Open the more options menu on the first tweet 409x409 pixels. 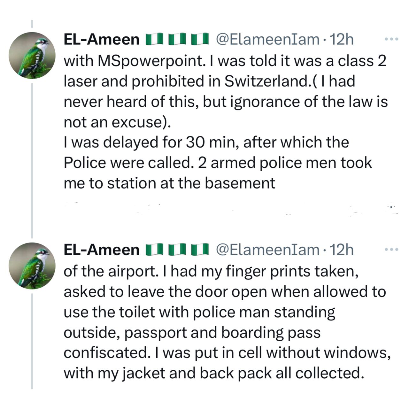391,39
